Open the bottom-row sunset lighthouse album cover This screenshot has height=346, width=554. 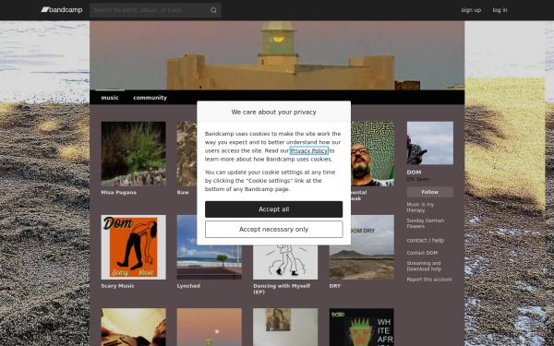210,327
